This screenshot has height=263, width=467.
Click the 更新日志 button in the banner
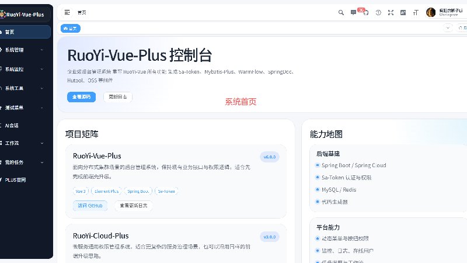[x=118, y=97]
